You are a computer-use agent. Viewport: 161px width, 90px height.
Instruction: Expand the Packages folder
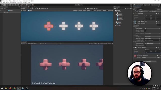pos(114,25)
